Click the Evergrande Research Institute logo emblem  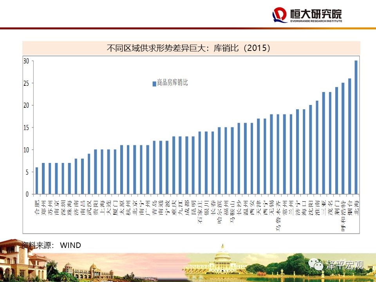[x=280, y=15]
